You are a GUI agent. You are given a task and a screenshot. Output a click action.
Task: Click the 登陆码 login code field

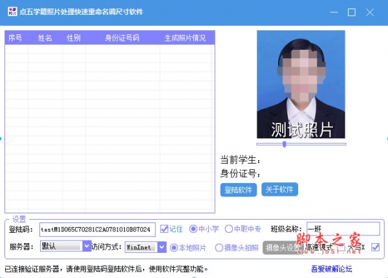point(98,230)
